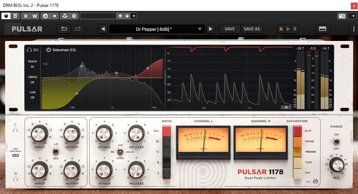Image resolution: width=358 pixels, height=194 pixels.
Task: Open the three-dot options menu
Action: click(x=354, y=29)
